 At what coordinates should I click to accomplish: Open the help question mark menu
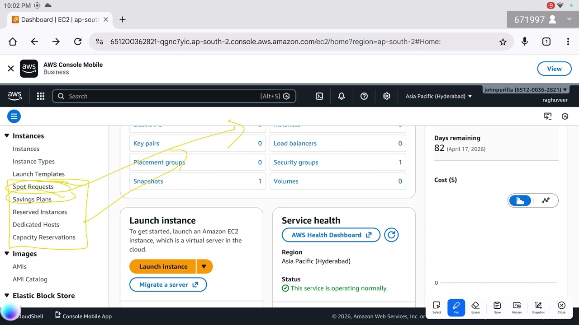(364, 96)
